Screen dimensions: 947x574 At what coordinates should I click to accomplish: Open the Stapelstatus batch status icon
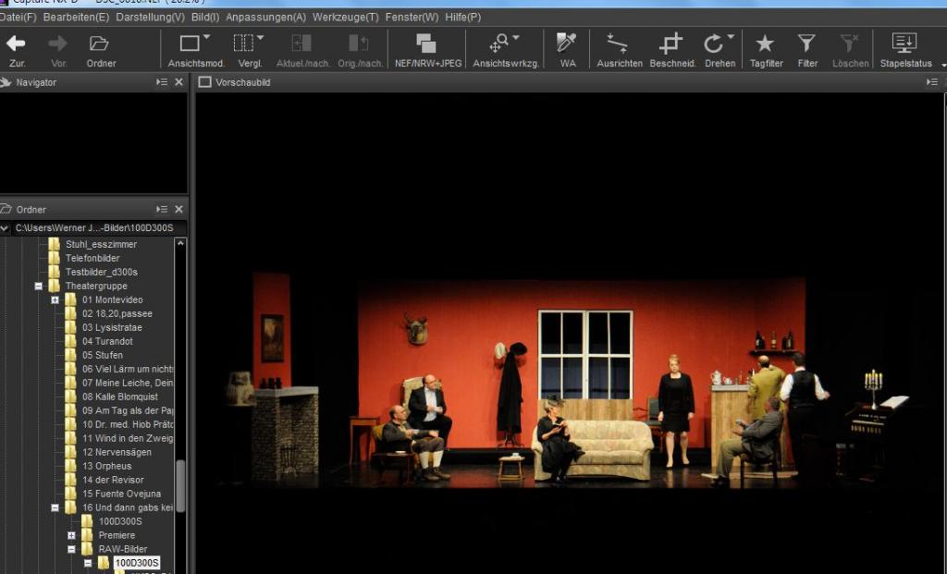pyautogui.click(x=904, y=43)
